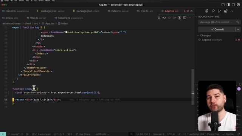This screenshot has height=136, width=242.
Task: Switch to package.json client tab
Action: coord(86,11)
